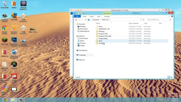Open the colorful pinwheel desktop shortcut
This screenshot has width=181, height=102.
pyautogui.click(x=5, y=90)
